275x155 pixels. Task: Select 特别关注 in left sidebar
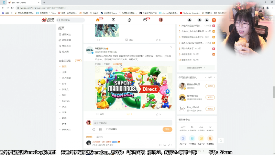tap(66, 46)
